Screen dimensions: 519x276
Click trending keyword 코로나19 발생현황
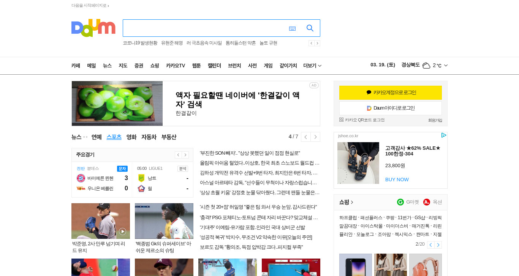(140, 43)
